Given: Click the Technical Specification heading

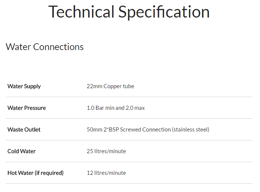Looking at the screenshot, I should pyautogui.click(x=129, y=12).
